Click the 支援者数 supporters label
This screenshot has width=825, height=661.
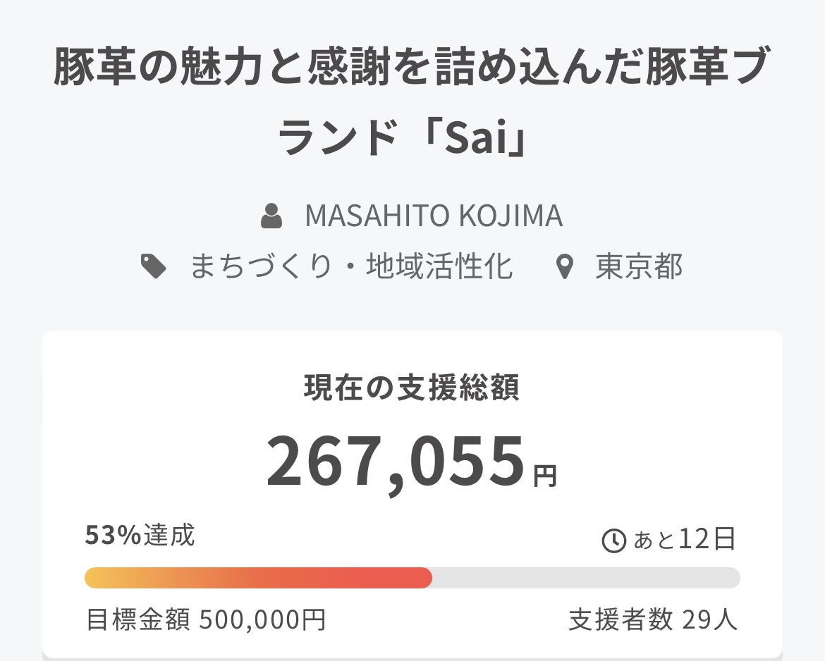click(x=621, y=620)
